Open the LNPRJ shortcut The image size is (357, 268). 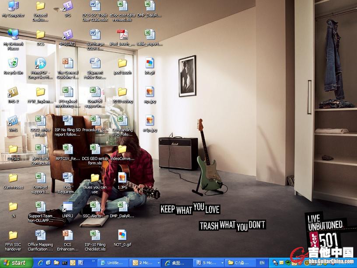[x=67, y=207]
